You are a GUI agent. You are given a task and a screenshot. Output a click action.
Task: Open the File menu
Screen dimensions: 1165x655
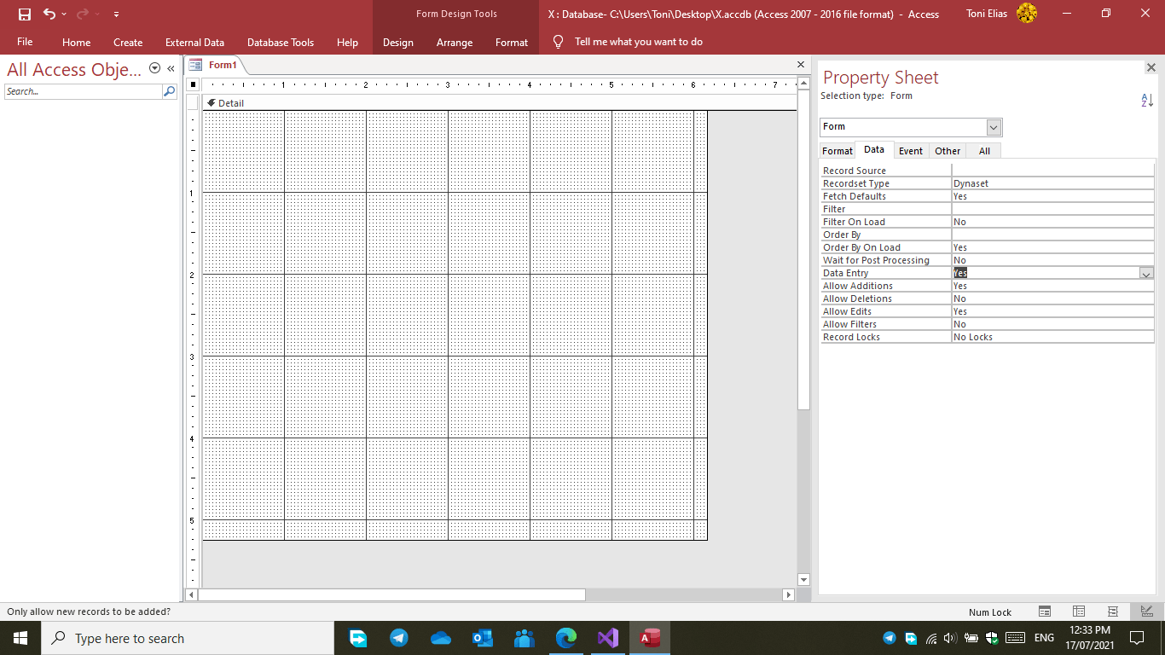click(25, 42)
